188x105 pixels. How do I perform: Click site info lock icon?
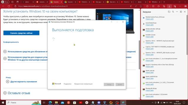[x=15, y=6]
